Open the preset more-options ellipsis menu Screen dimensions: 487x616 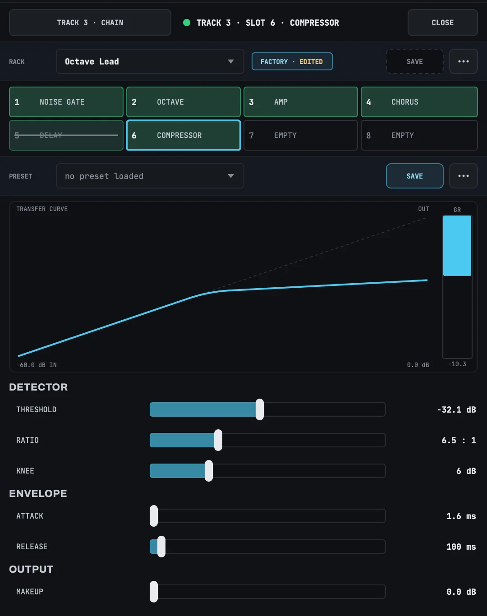pos(464,176)
